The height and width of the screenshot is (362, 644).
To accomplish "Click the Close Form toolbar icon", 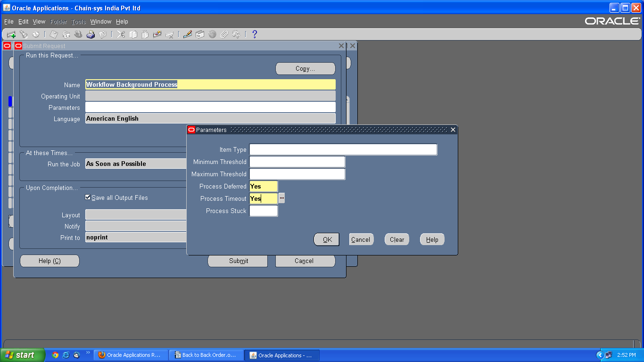I will (103, 34).
